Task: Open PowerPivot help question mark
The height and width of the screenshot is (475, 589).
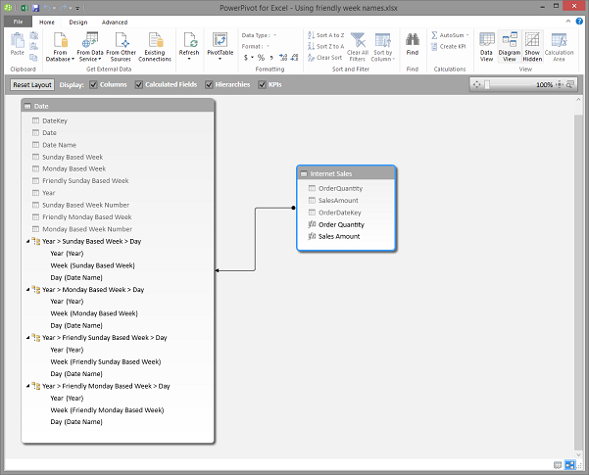Action: (579, 22)
